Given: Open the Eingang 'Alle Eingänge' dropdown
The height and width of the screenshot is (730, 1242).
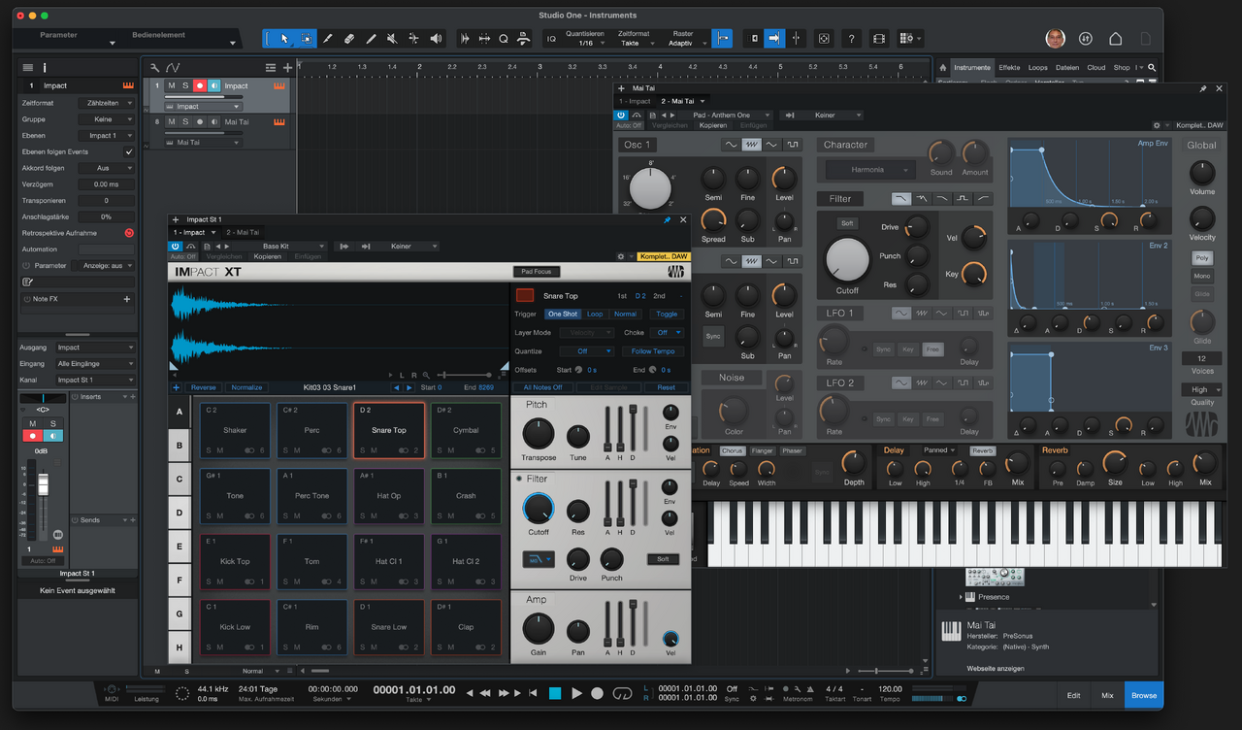Looking at the screenshot, I should tap(95, 364).
